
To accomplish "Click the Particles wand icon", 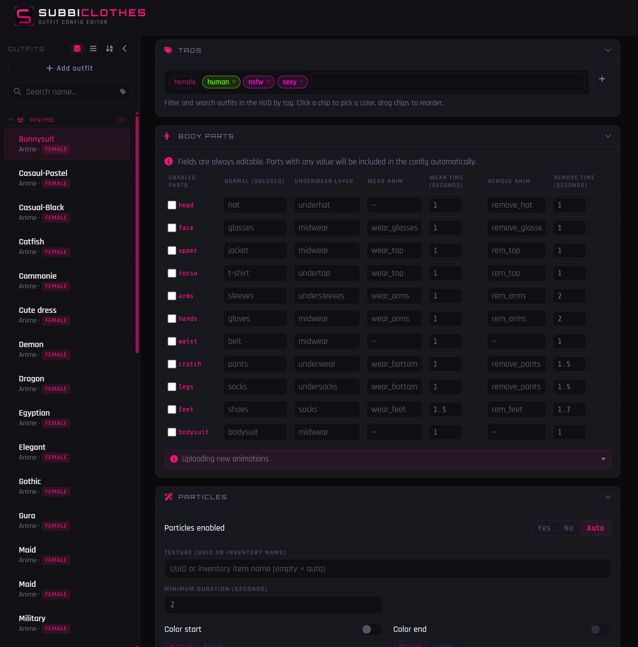I will (x=168, y=497).
